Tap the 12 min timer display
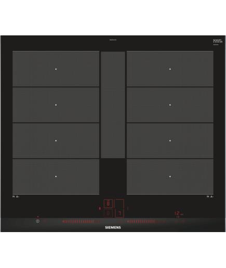Image resolution: width=226 pixels, height=268 pixels. pos(179,213)
